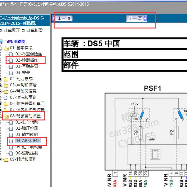Click page icon of 02-胎压检测
187x187 pixels.
point(11,128)
